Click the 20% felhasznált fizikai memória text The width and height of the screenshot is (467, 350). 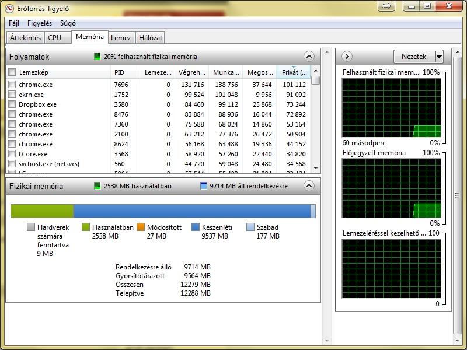point(151,57)
